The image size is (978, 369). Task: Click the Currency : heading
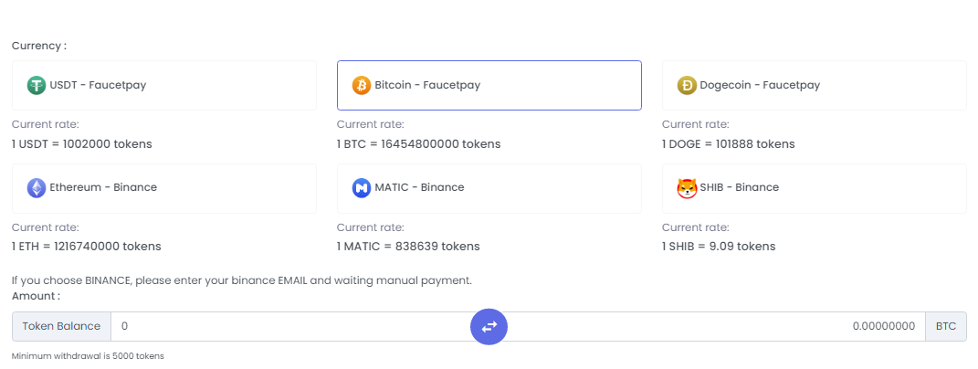click(39, 47)
